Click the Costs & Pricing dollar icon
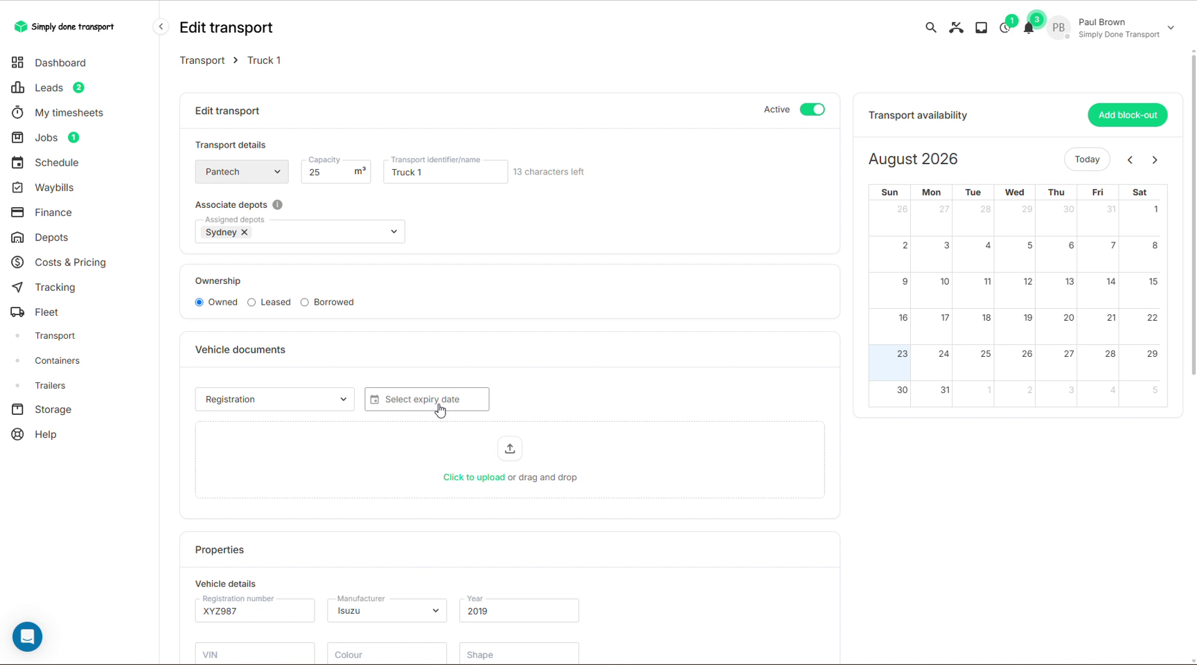This screenshot has height=665, width=1197. (x=18, y=262)
